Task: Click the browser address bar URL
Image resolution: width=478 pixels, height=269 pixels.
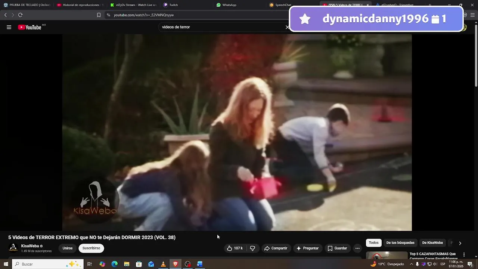Action: 144,15
